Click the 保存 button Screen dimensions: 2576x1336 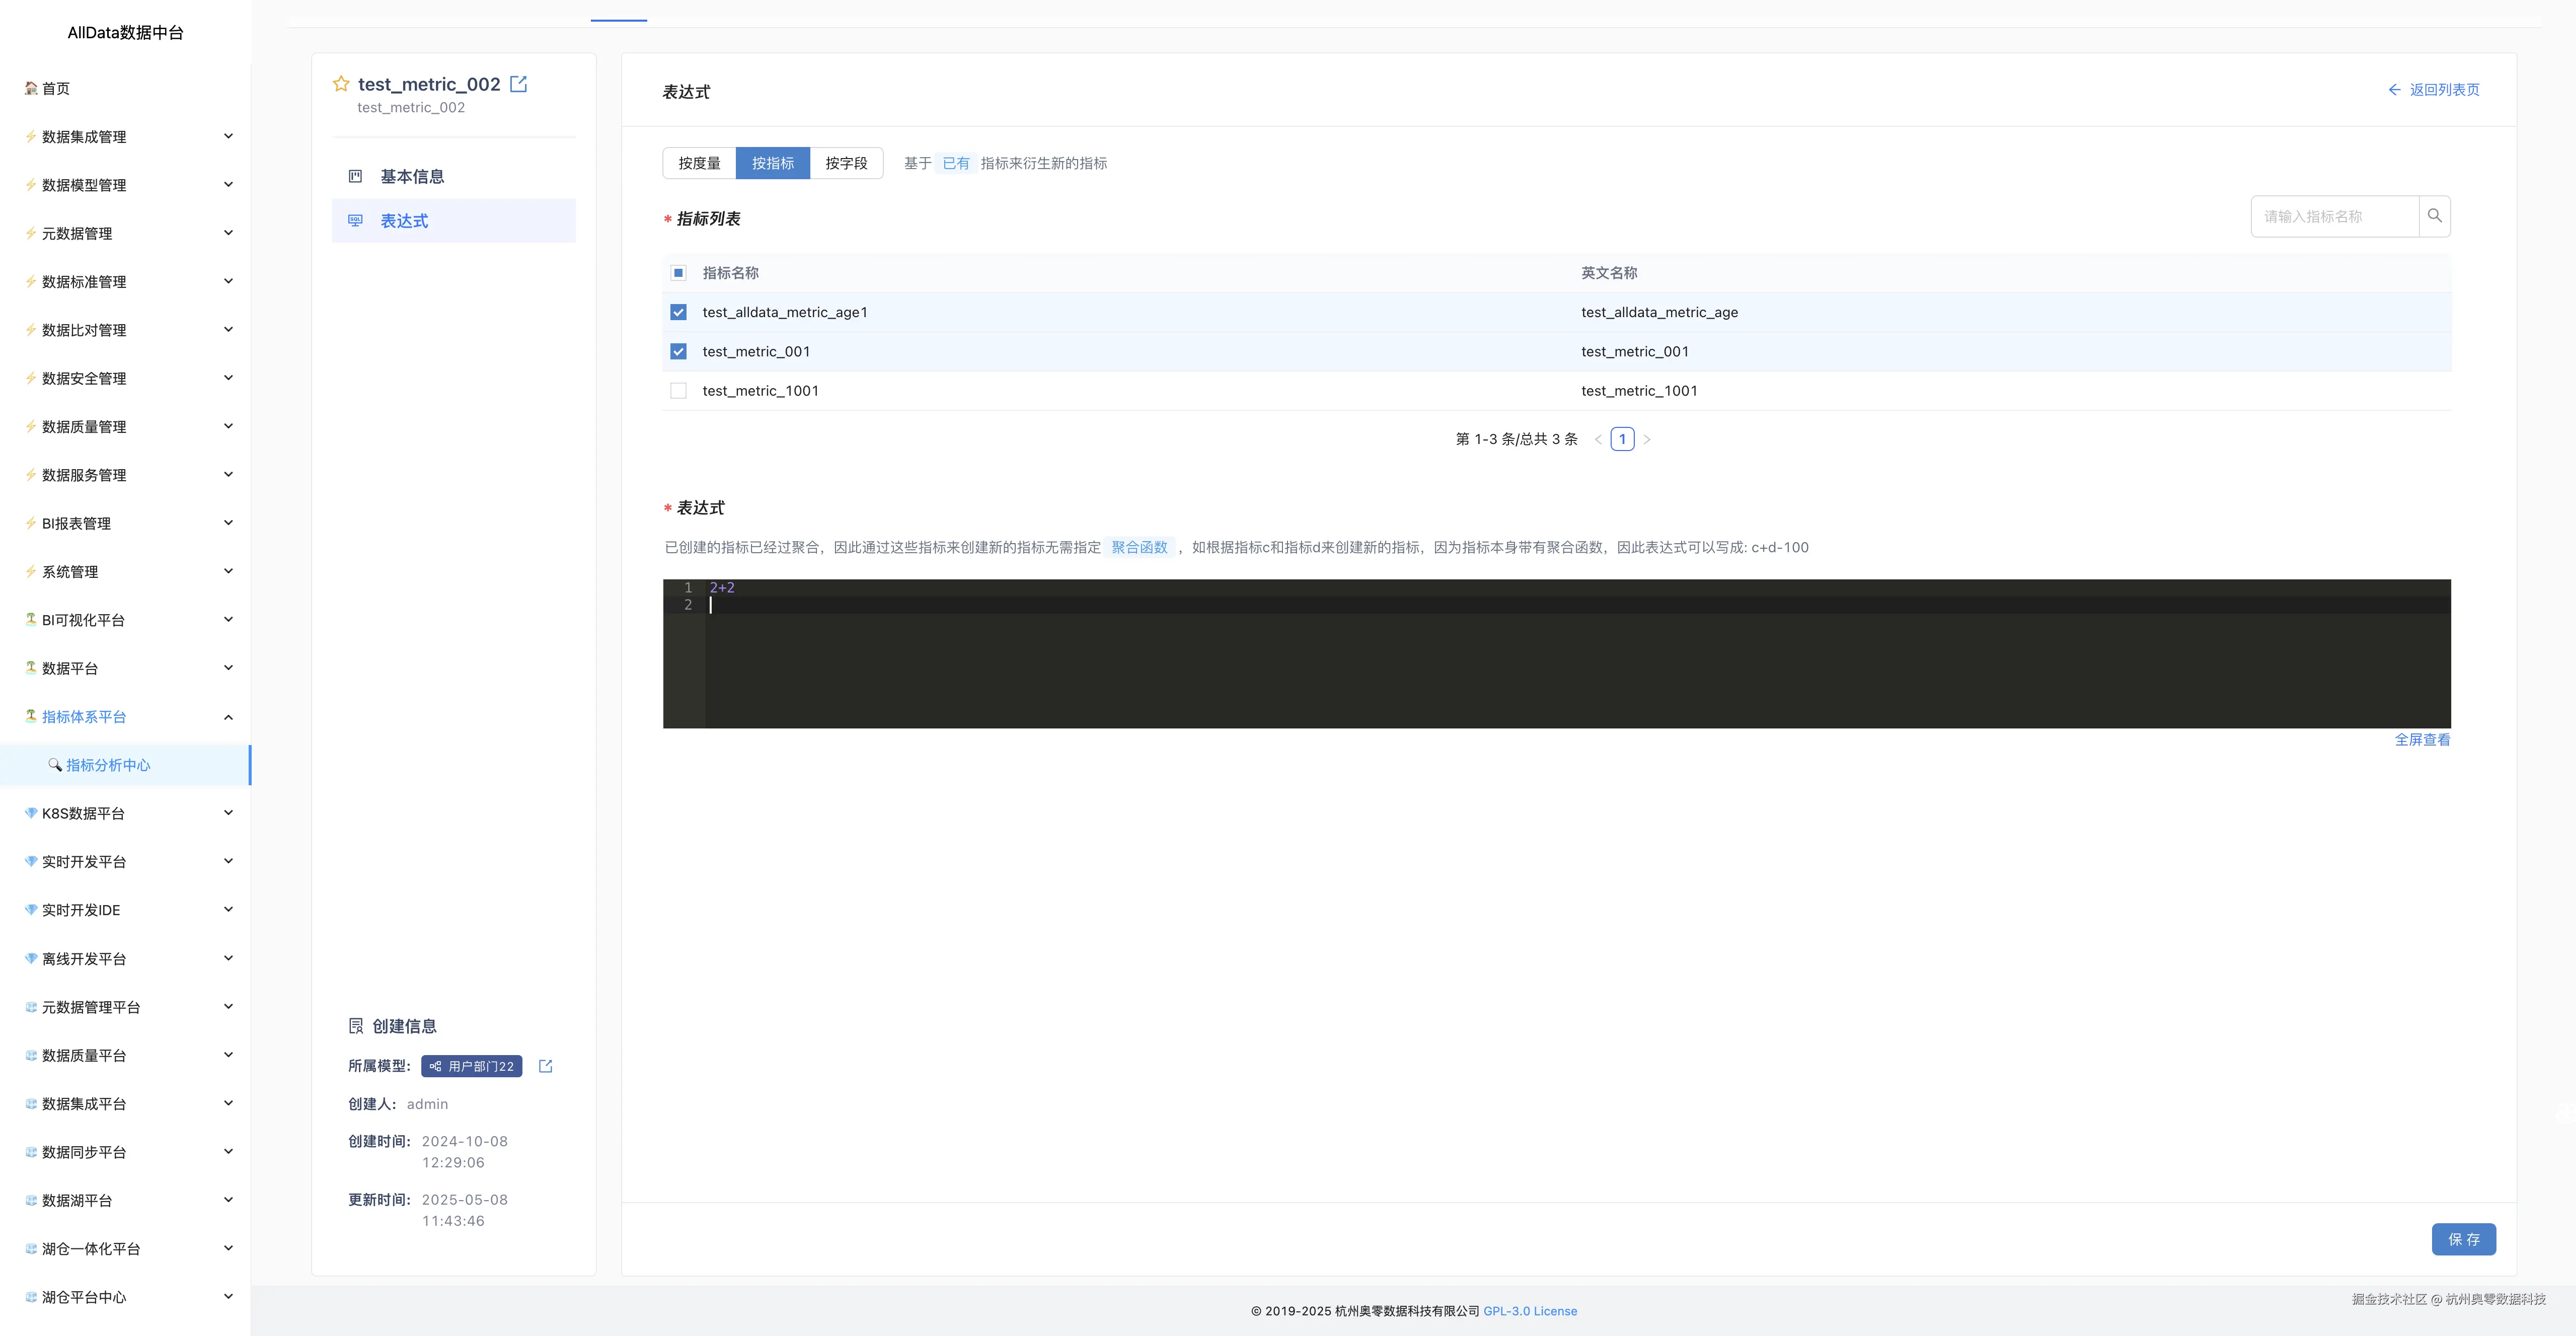(x=2463, y=1239)
